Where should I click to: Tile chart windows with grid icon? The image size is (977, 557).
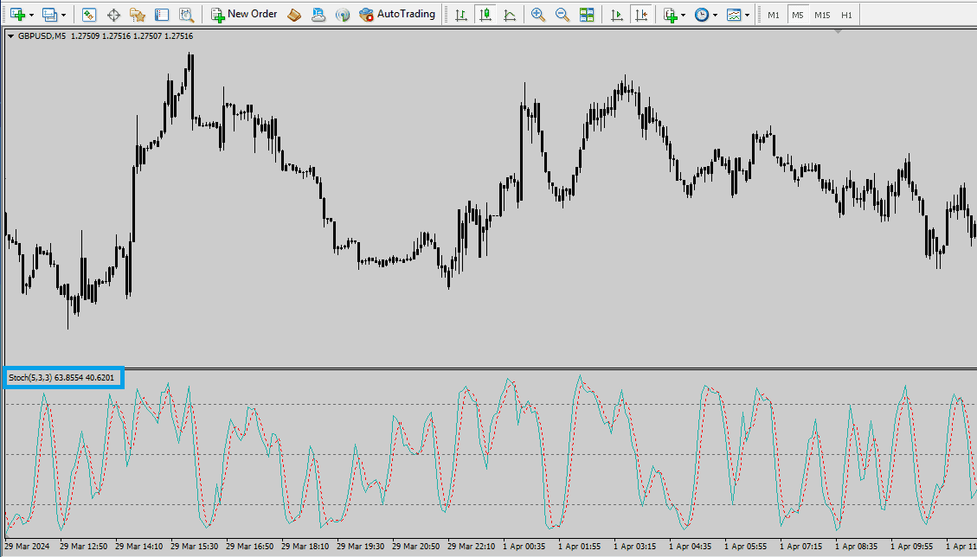tap(587, 15)
